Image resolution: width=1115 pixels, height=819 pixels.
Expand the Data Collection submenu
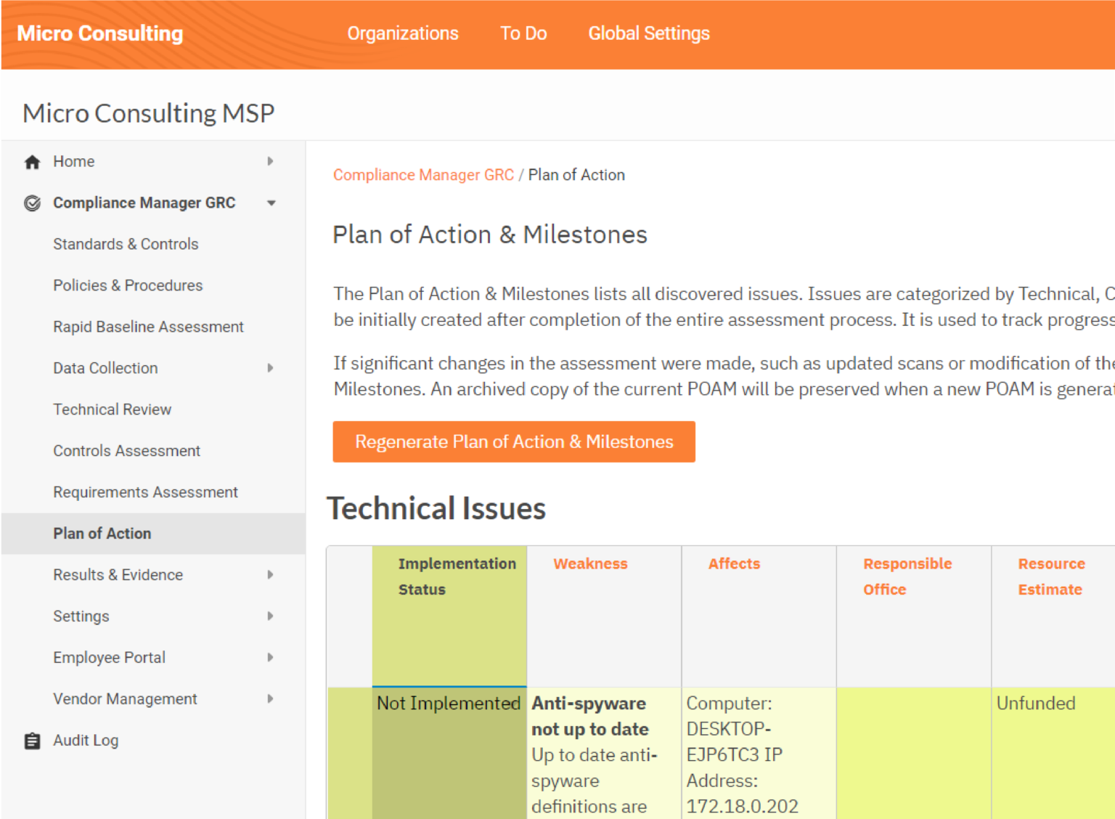pos(271,368)
